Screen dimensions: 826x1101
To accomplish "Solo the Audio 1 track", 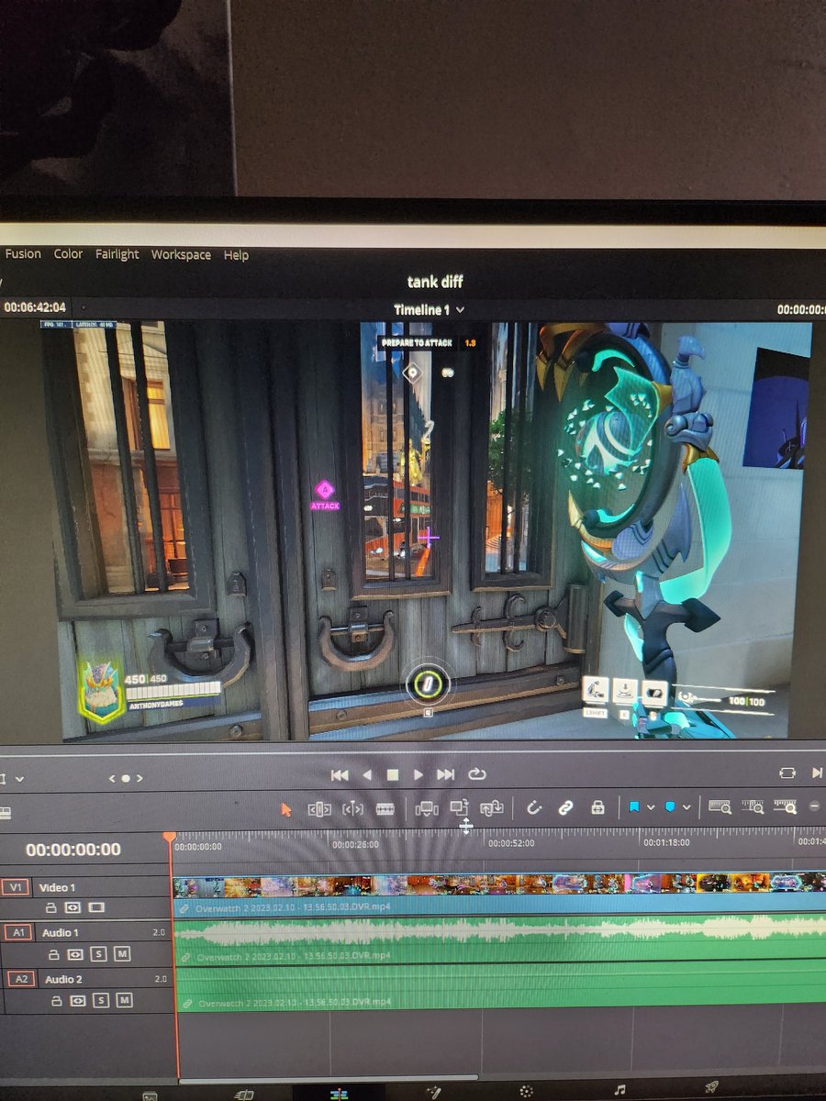I will point(100,953).
